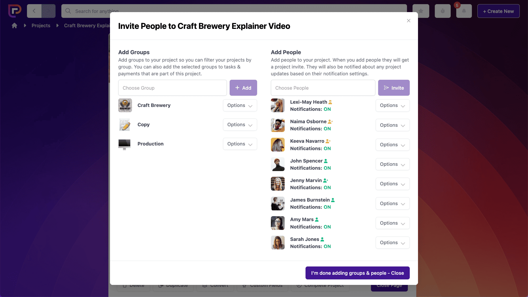Toggle notifications ON for Amy Mars
Viewport: 528px width, 297px height.
tap(327, 227)
